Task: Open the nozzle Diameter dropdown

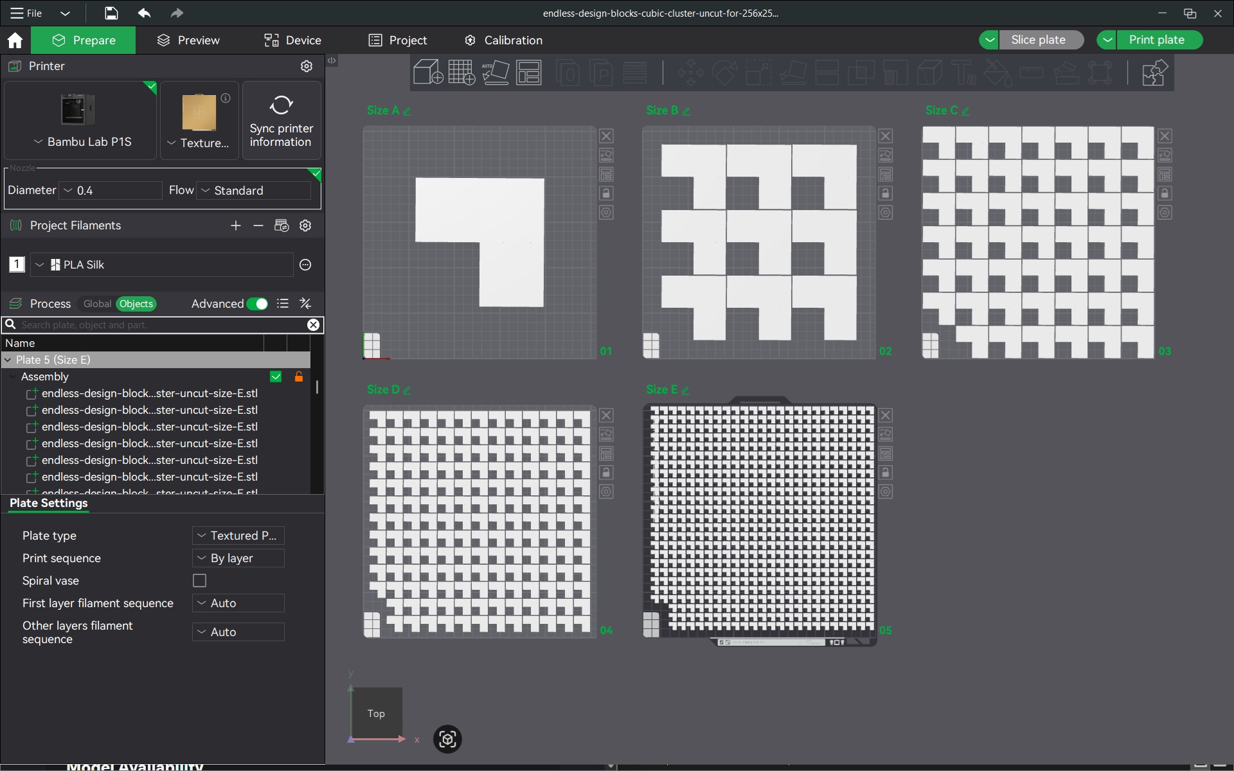Action: click(x=111, y=190)
